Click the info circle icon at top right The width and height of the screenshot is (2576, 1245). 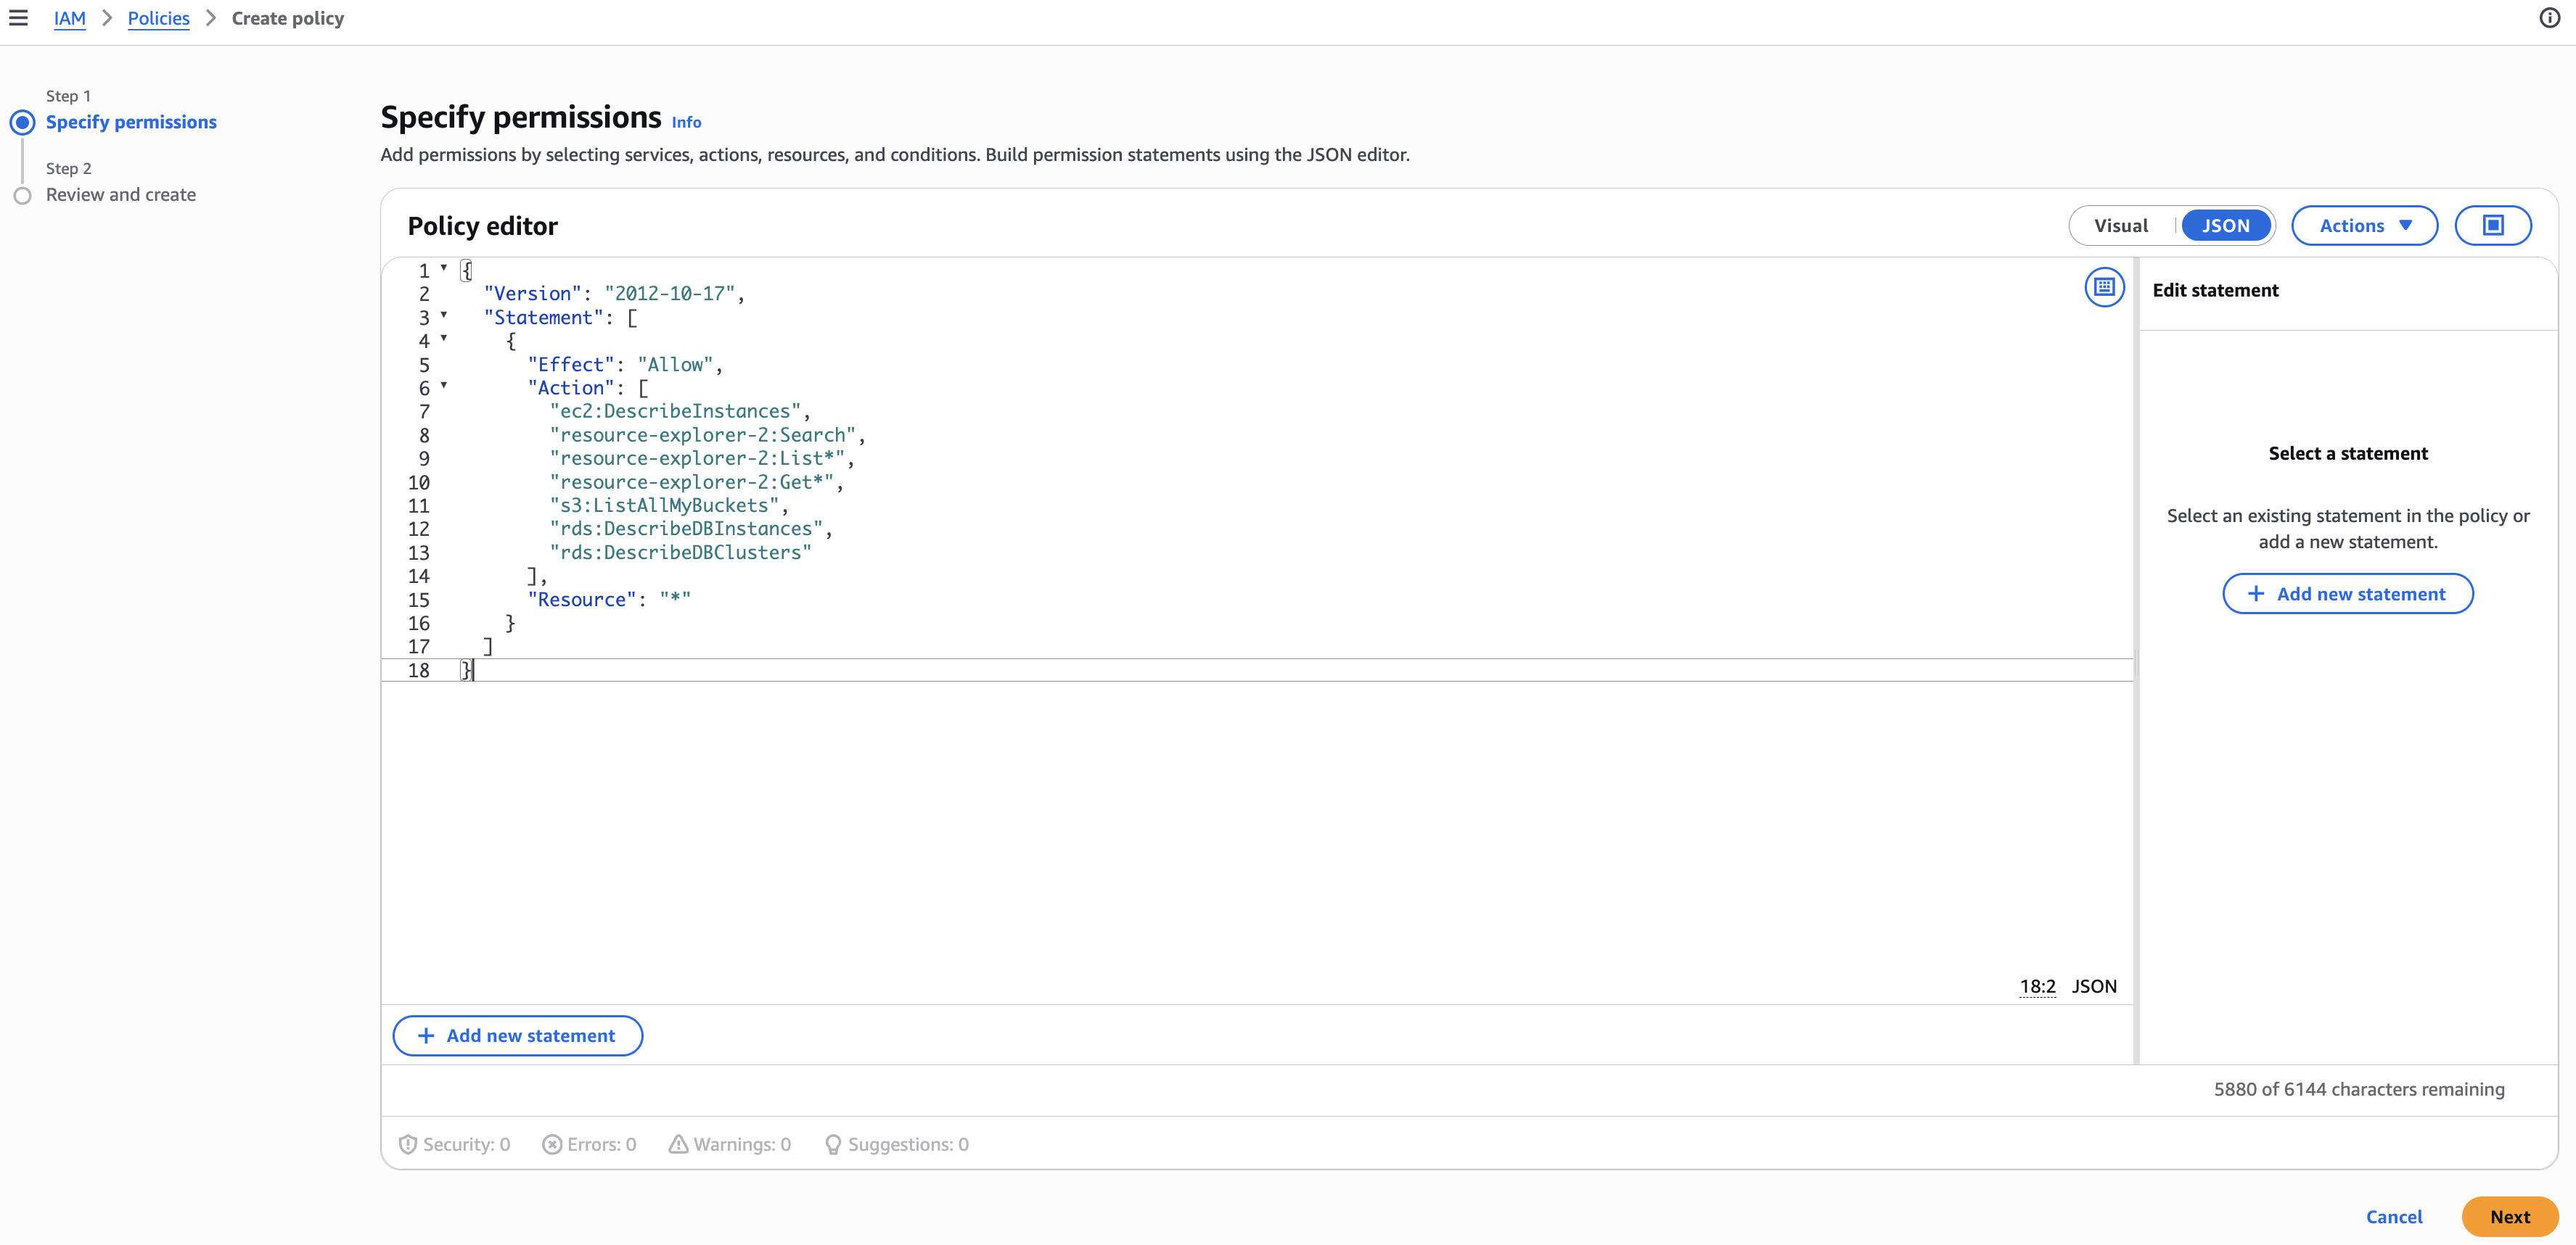(2549, 18)
